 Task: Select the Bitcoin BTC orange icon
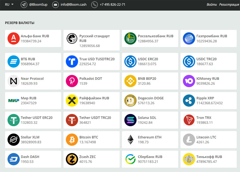[x=72, y=140]
